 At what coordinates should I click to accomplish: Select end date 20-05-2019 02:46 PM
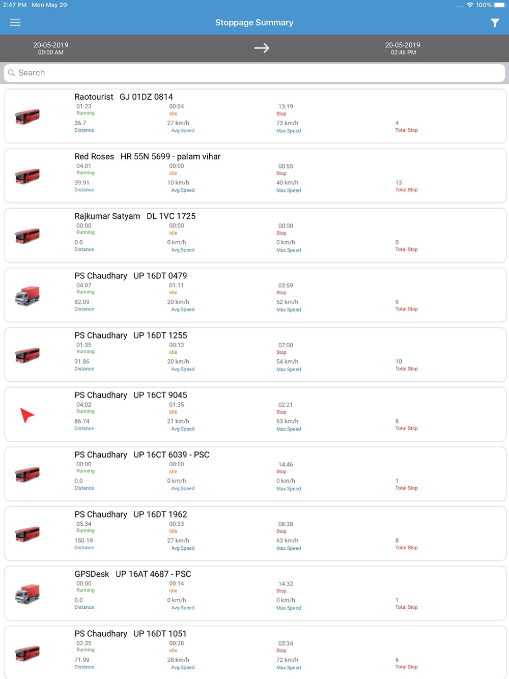click(403, 48)
